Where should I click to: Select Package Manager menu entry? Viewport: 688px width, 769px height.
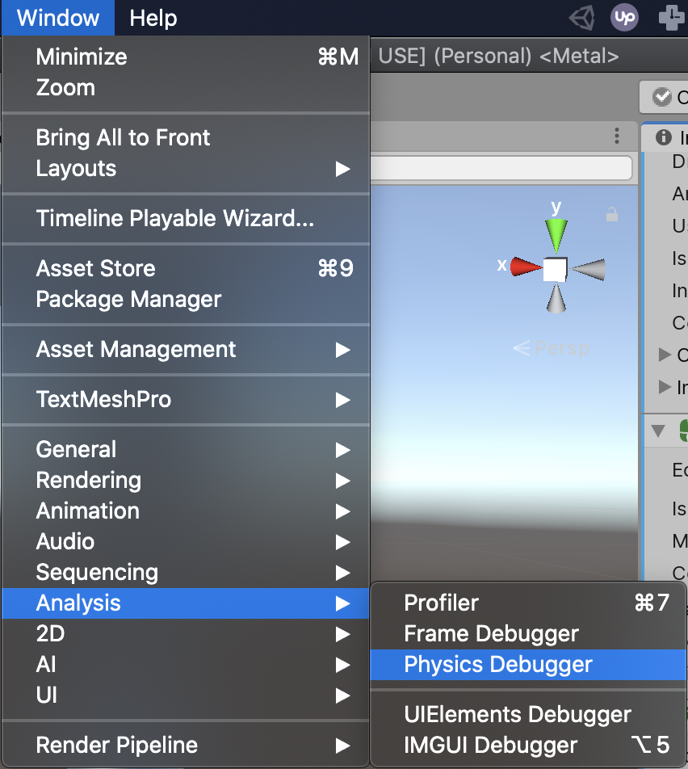click(x=128, y=300)
